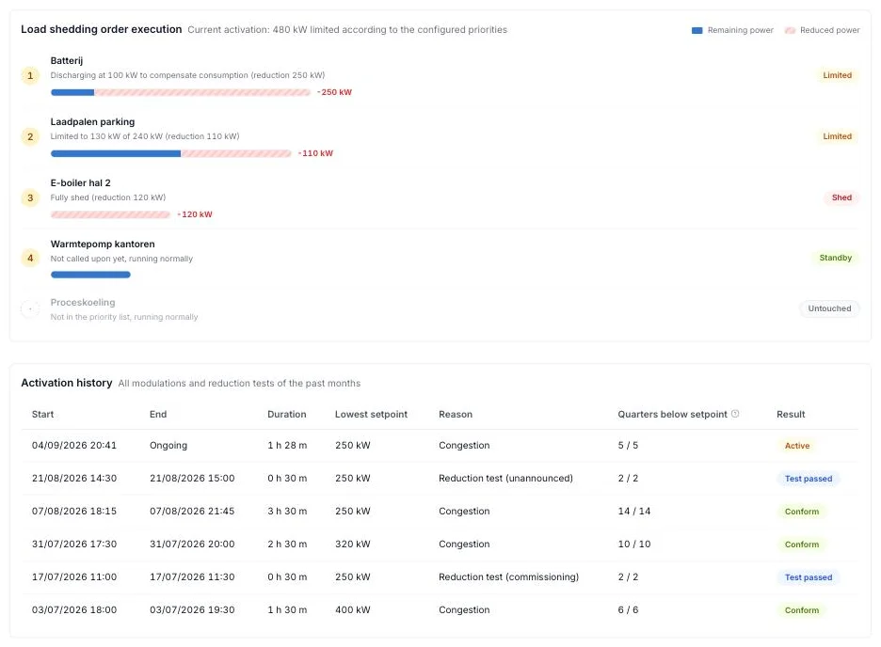
Task: Click Conform badge for 03/07/2026 row
Action: tap(802, 610)
